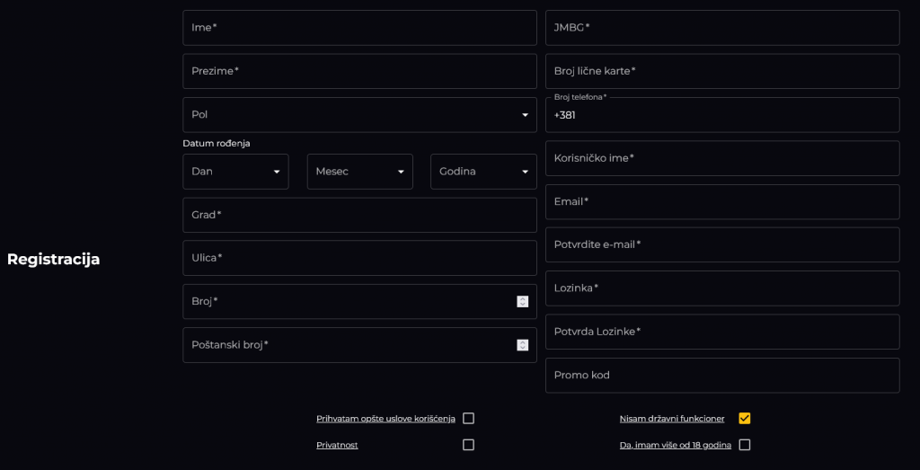Click the Promo kod field
Screen dimensions: 920x470
(x=722, y=376)
